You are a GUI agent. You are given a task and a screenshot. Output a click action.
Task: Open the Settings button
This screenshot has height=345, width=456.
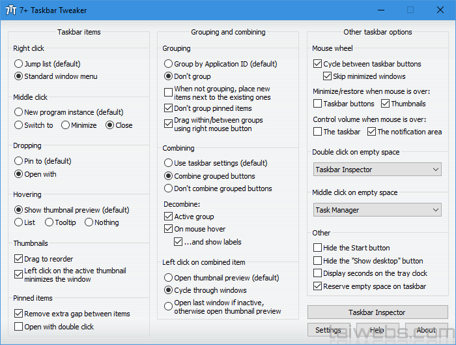328,330
